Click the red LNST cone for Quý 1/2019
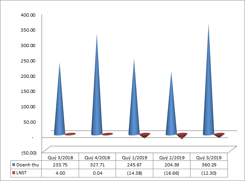The height and width of the screenshot is (181, 245). (x=145, y=135)
